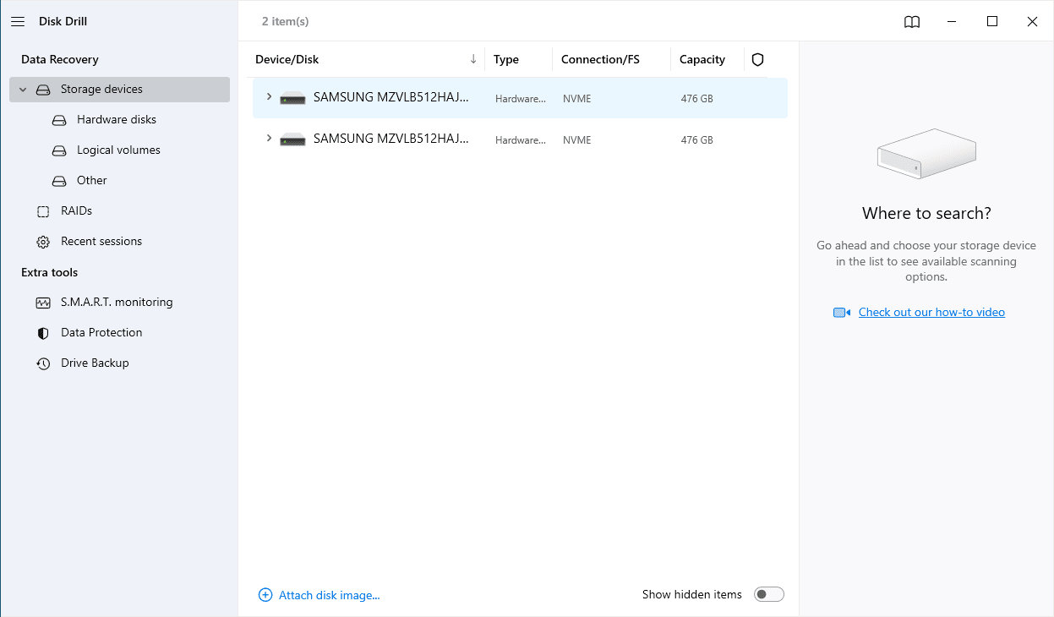
Task: Open the Other storage category
Action: click(x=91, y=181)
